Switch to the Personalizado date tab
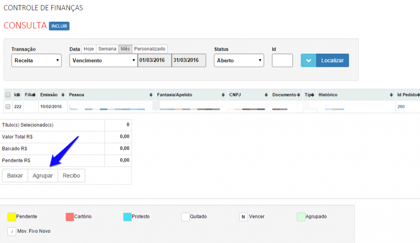This screenshot has width=420, height=243. pyautogui.click(x=150, y=49)
